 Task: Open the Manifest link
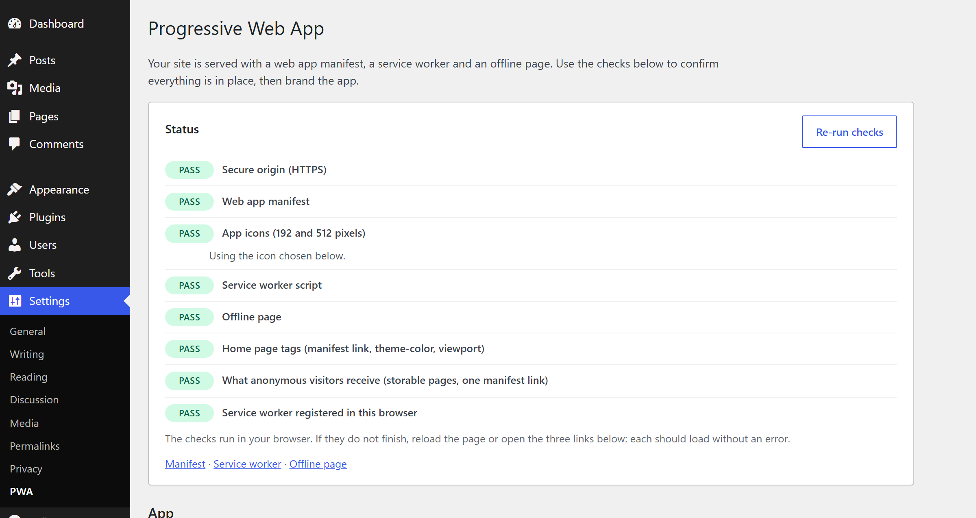point(185,464)
